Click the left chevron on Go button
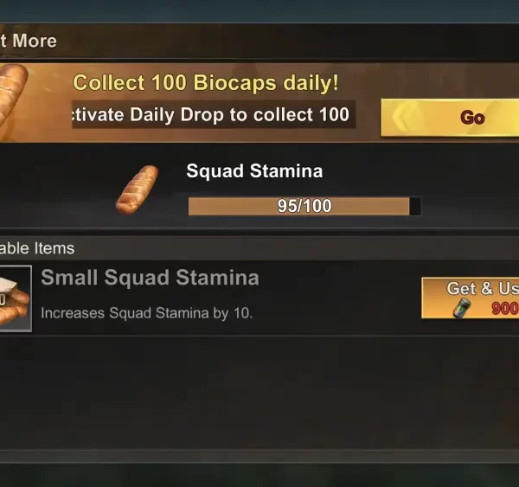Screen dimensions: 519x487 click(x=402, y=117)
